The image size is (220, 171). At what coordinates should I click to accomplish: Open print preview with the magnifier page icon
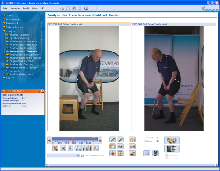[68, 8]
